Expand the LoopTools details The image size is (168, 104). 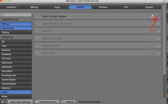37,46
